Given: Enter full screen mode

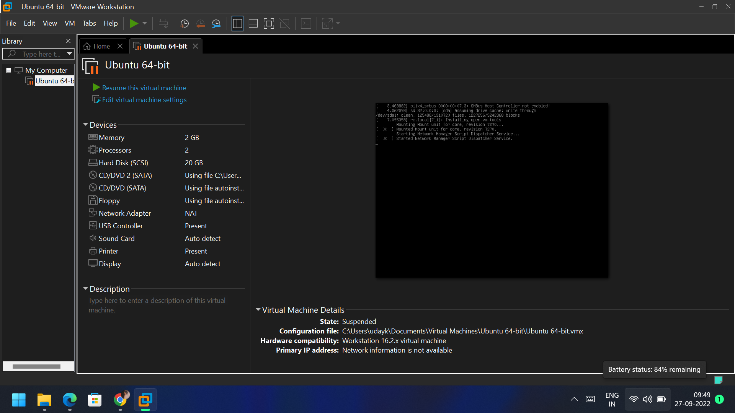Looking at the screenshot, I should (x=269, y=23).
